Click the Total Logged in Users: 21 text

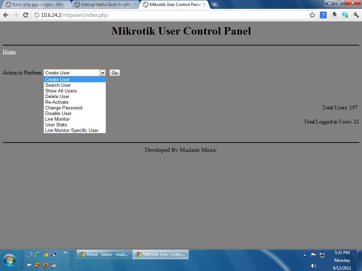pyautogui.click(x=331, y=122)
